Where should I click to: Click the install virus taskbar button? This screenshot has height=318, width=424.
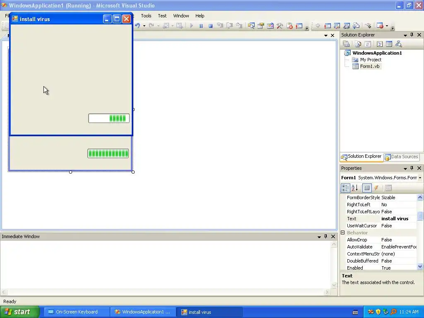(x=210, y=312)
